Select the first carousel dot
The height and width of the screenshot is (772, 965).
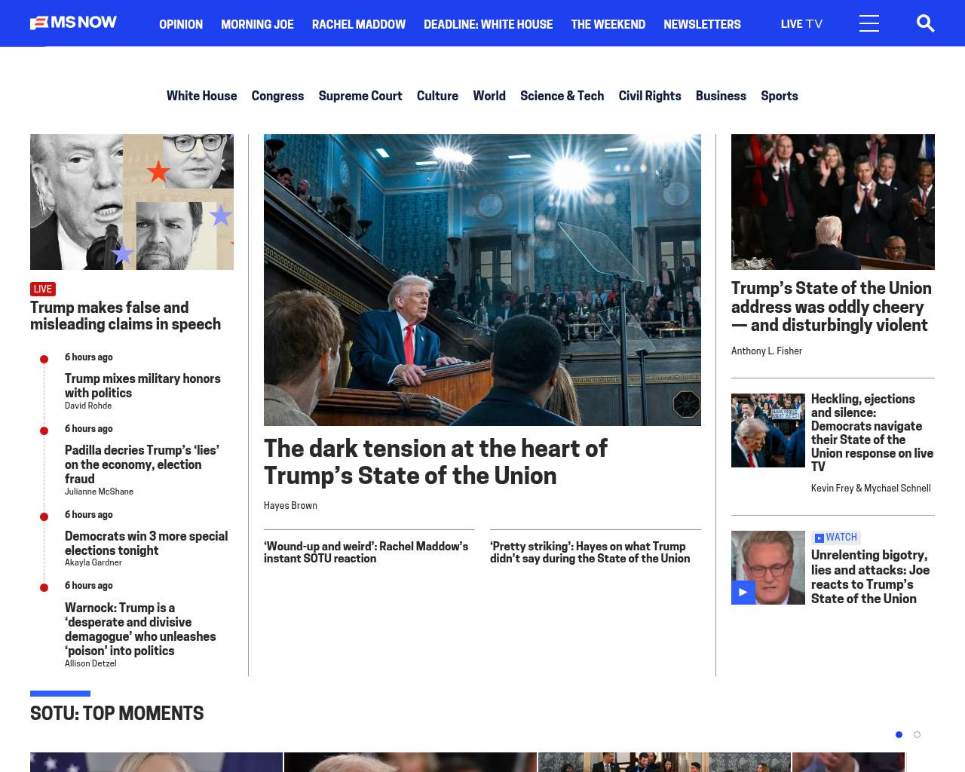click(x=899, y=734)
